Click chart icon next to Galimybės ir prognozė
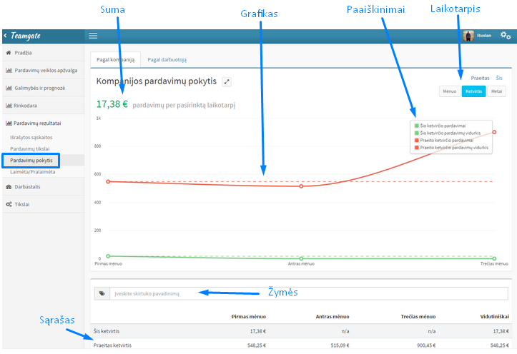The image size is (517, 354). (9, 88)
